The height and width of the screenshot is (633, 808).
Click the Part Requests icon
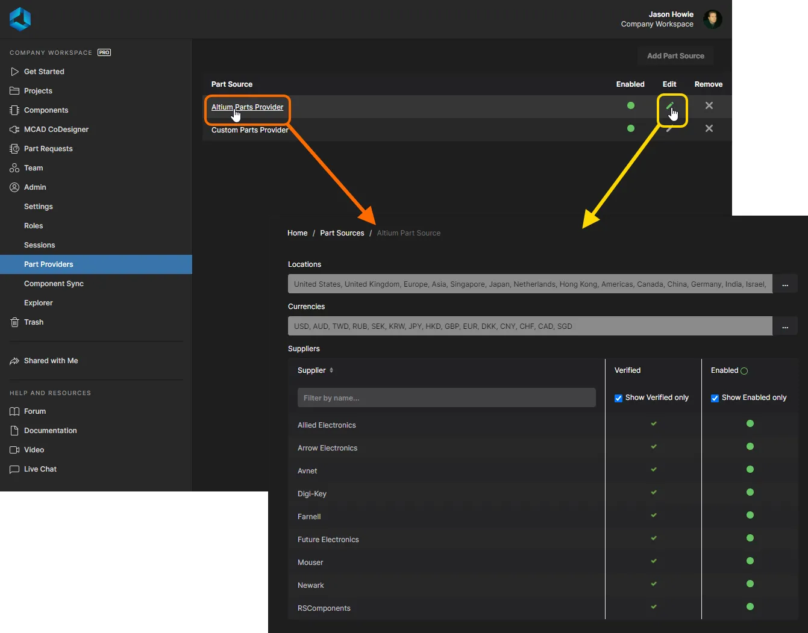(14, 149)
